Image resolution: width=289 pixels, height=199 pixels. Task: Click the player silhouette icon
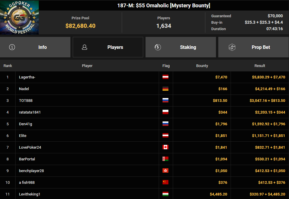click(x=84, y=47)
